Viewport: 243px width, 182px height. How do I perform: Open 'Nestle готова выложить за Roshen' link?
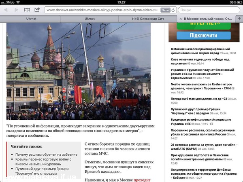pyautogui.click(x=201, y=87)
